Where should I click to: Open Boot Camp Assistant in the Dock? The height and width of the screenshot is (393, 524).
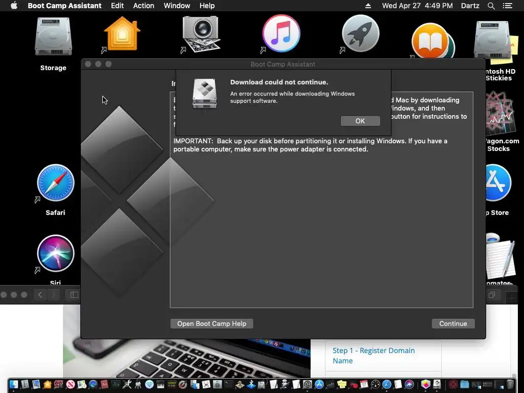(x=437, y=384)
